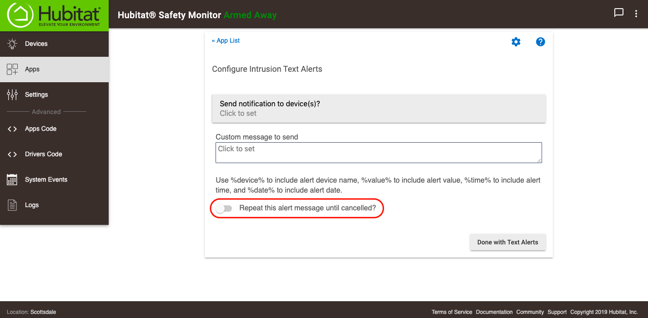The height and width of the screenshot is (318, 648).
Task: Open the Community footer link
Action: (x=530, y=312)
